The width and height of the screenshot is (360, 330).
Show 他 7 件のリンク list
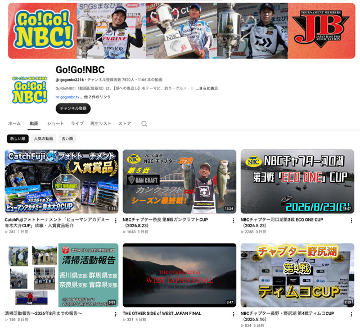click(97, 97)
